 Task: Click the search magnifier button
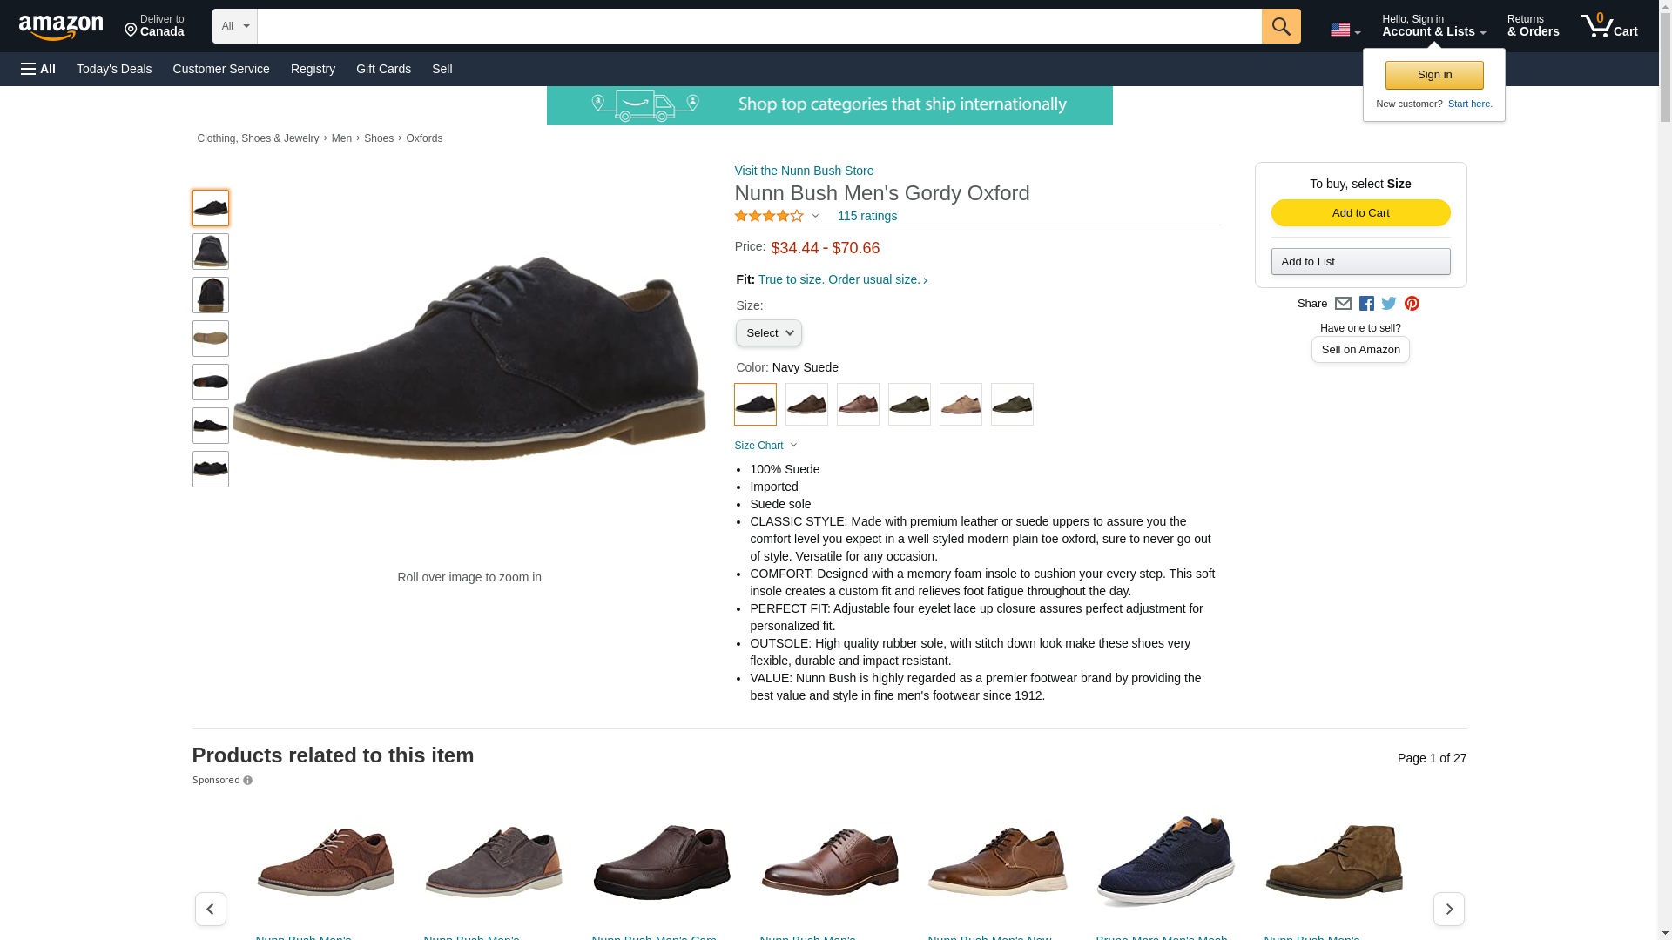pyautogui.click(x=1280, y=26)
